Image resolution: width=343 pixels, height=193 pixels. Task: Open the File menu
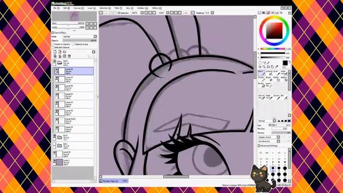tap(56, 8)
